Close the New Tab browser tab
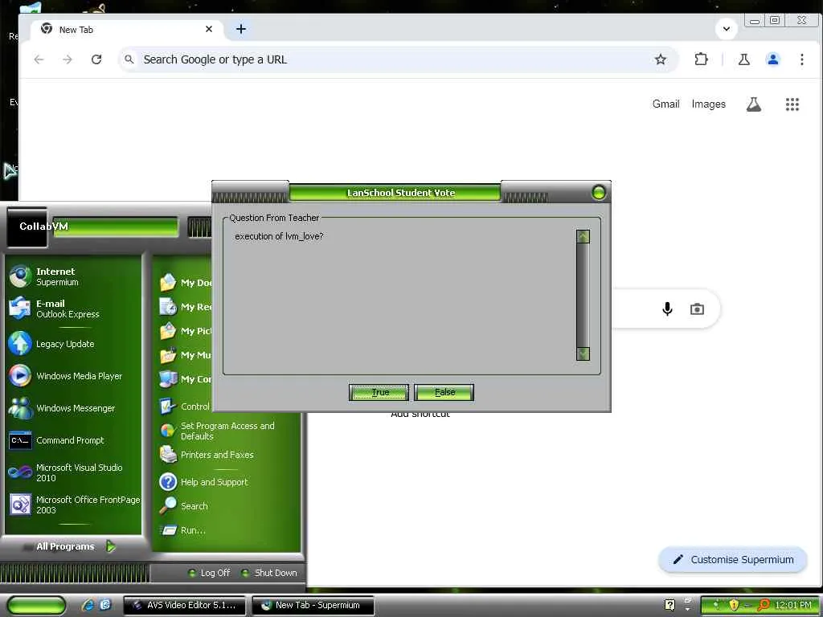This screenshot has height=617, width=823. tap(209, 30)
